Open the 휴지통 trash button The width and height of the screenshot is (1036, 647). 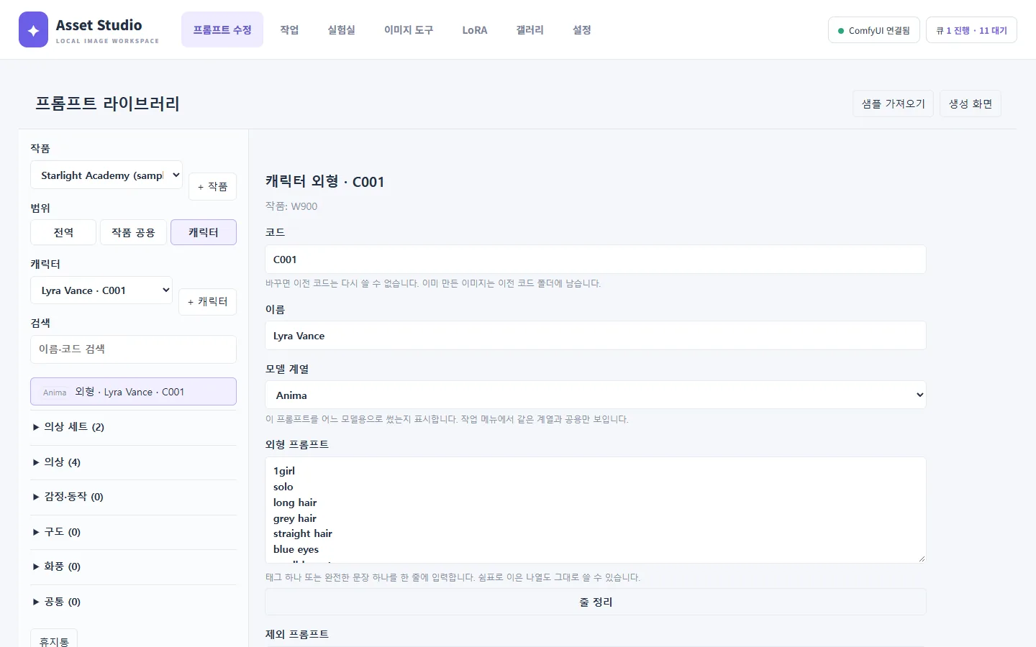tap(54, 640)
